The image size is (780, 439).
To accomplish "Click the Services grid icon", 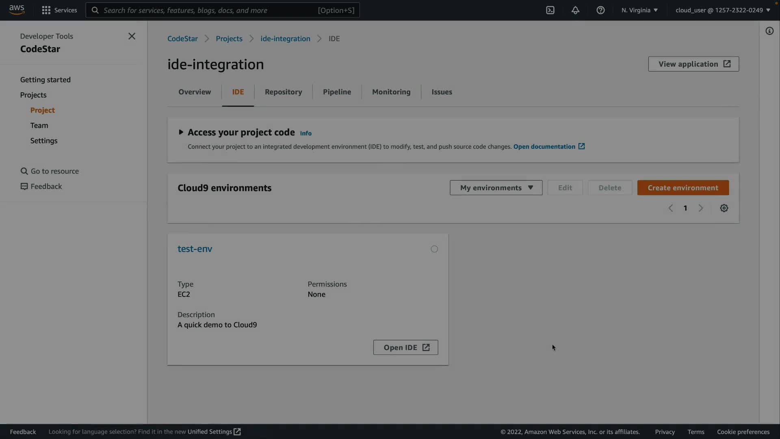I will [46, 10].
